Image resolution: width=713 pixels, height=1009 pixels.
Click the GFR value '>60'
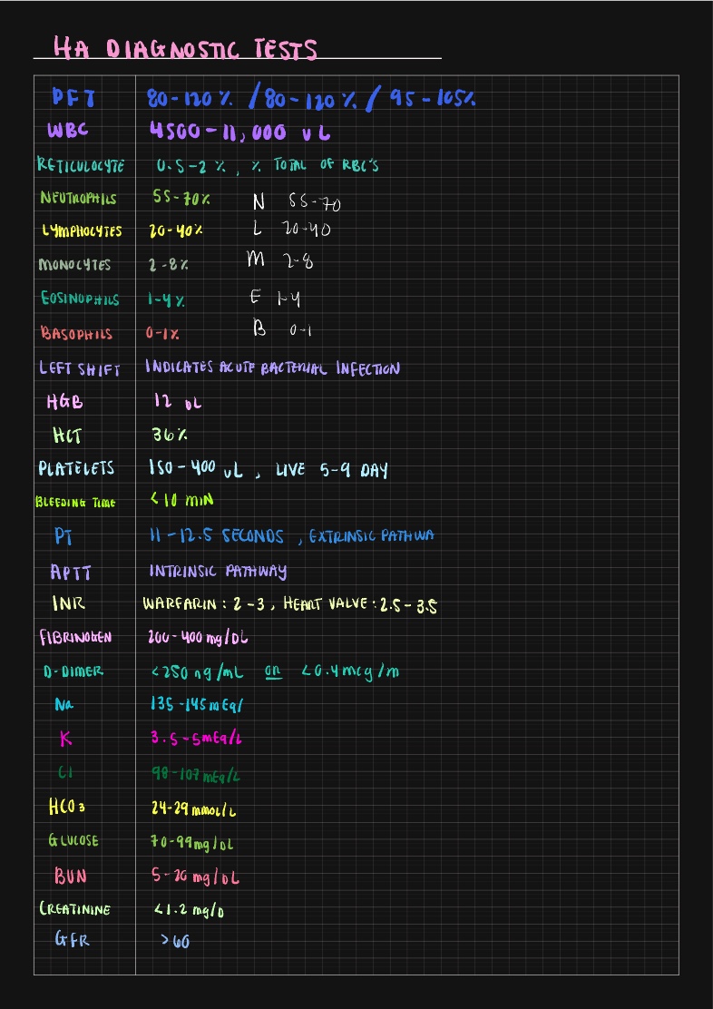(176, 942)
